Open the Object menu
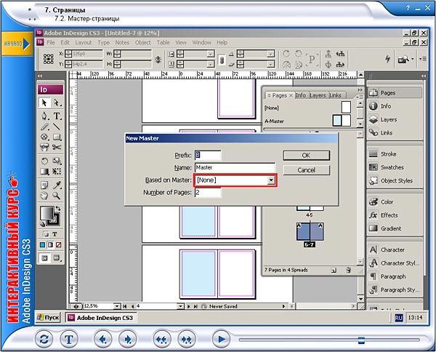436x352 pixels. (142, 43)
